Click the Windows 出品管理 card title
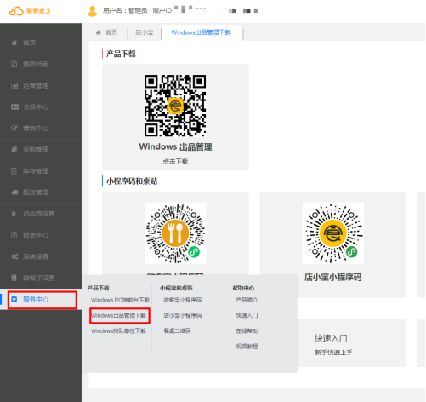This screenshot has height=402, width=426. point(175,146)
